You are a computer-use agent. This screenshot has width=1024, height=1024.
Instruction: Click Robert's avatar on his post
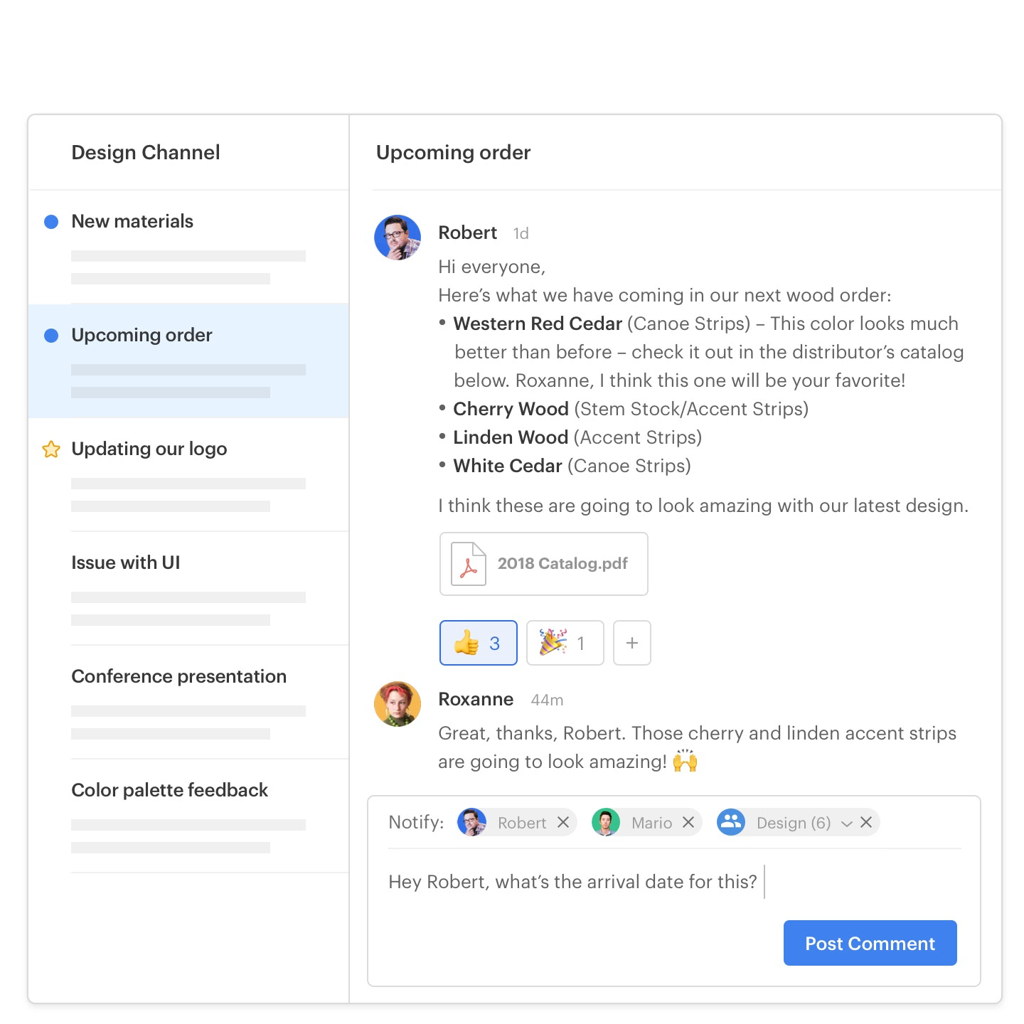(398, 238)
